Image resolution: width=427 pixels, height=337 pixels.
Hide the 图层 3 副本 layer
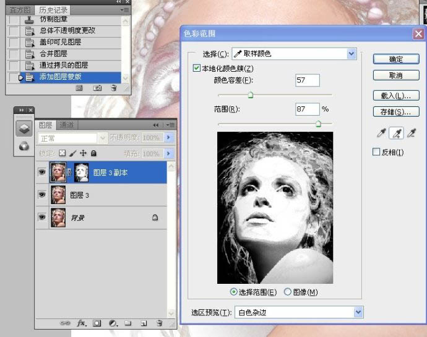coord(42,173)
